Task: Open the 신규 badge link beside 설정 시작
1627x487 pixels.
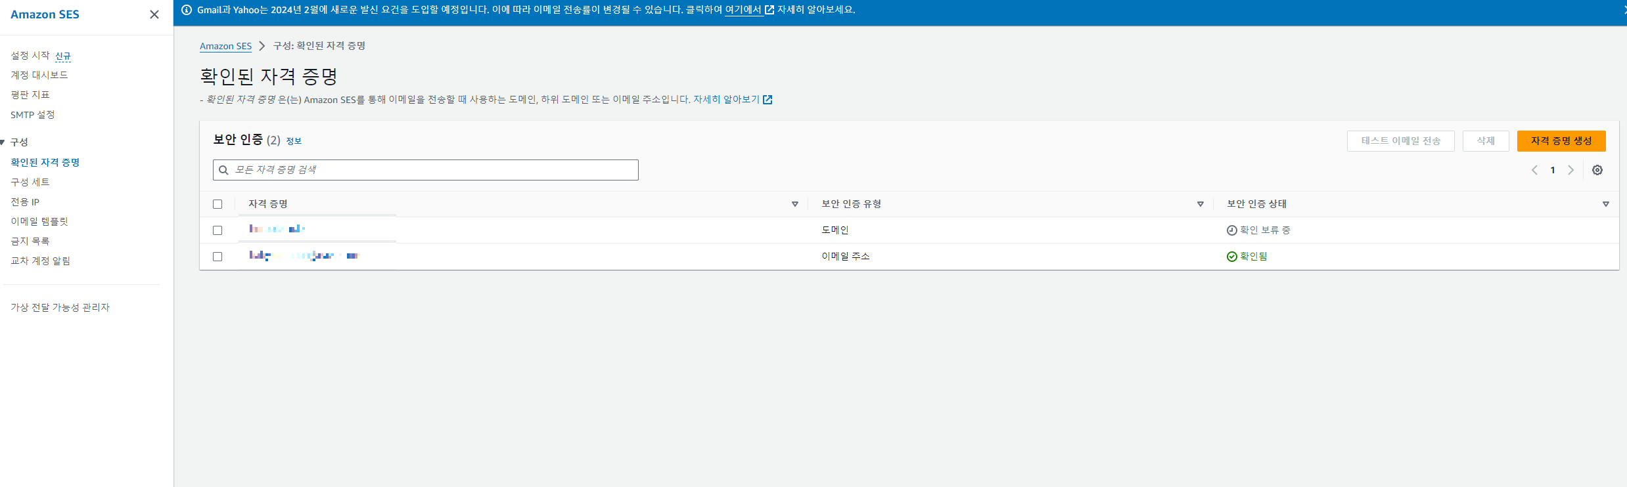Action: [63, 56]
